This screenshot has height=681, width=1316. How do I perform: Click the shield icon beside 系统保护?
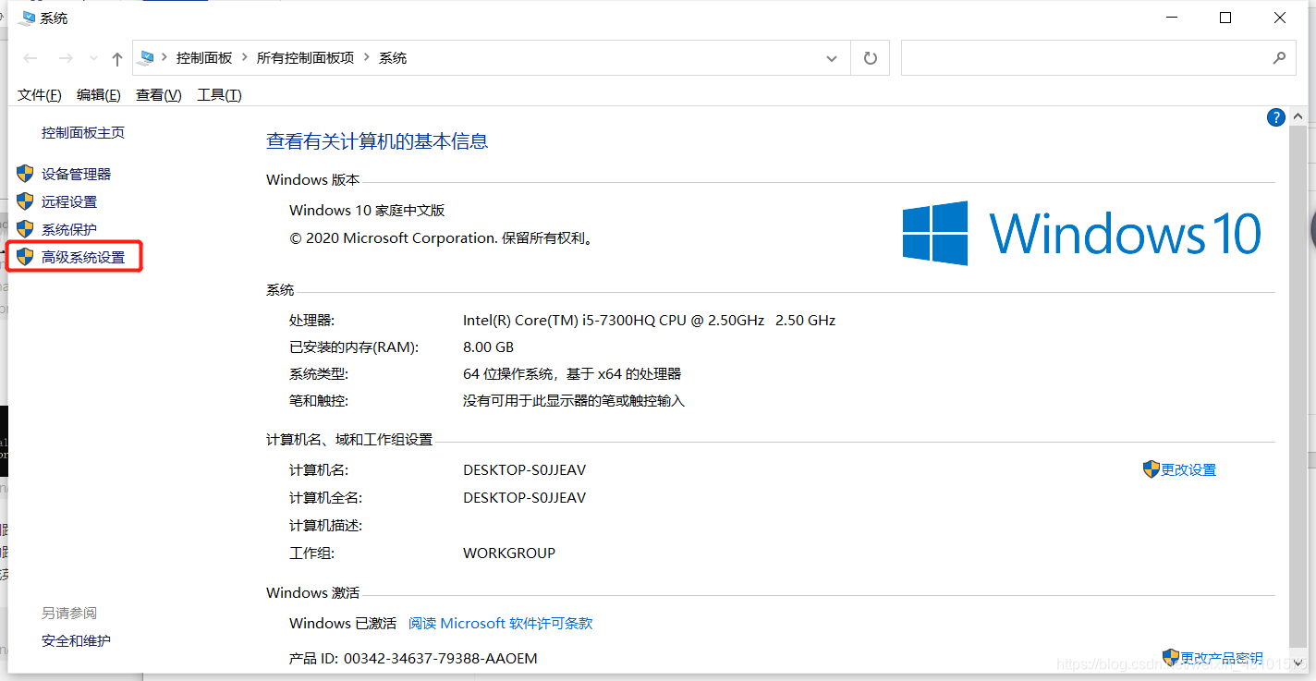[x=25, y=229]
